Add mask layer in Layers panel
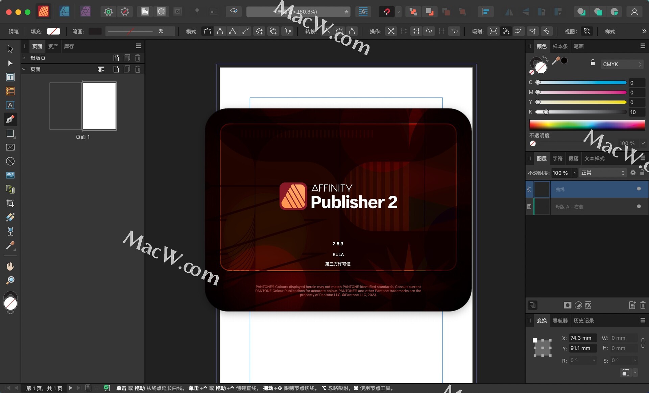 (x=568, y=305)
